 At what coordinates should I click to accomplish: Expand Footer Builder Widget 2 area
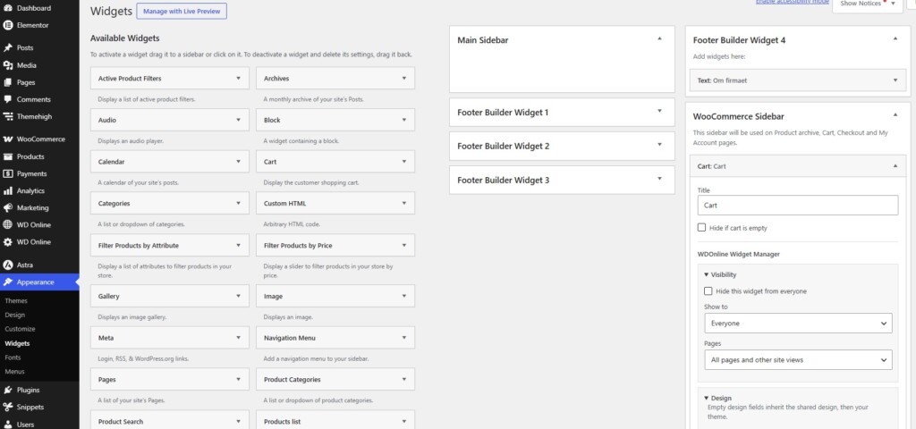(x=659, y=145)
